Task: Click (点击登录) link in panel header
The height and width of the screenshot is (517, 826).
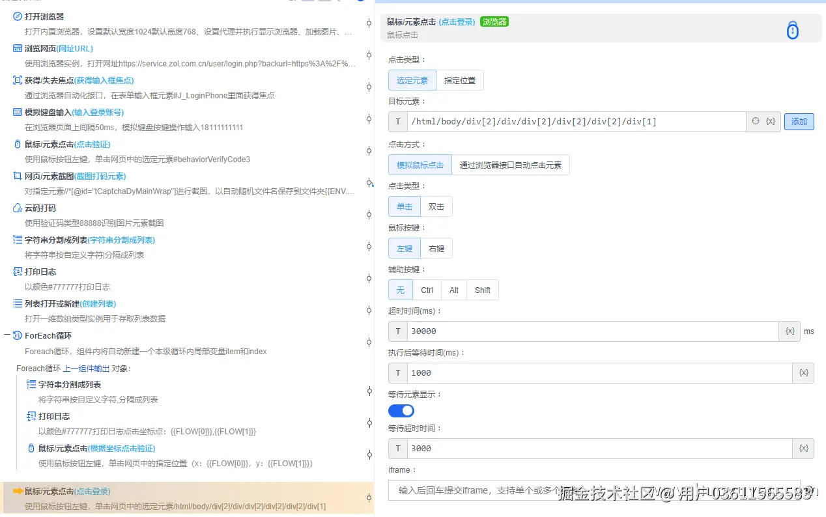Action: coord(457,22)
